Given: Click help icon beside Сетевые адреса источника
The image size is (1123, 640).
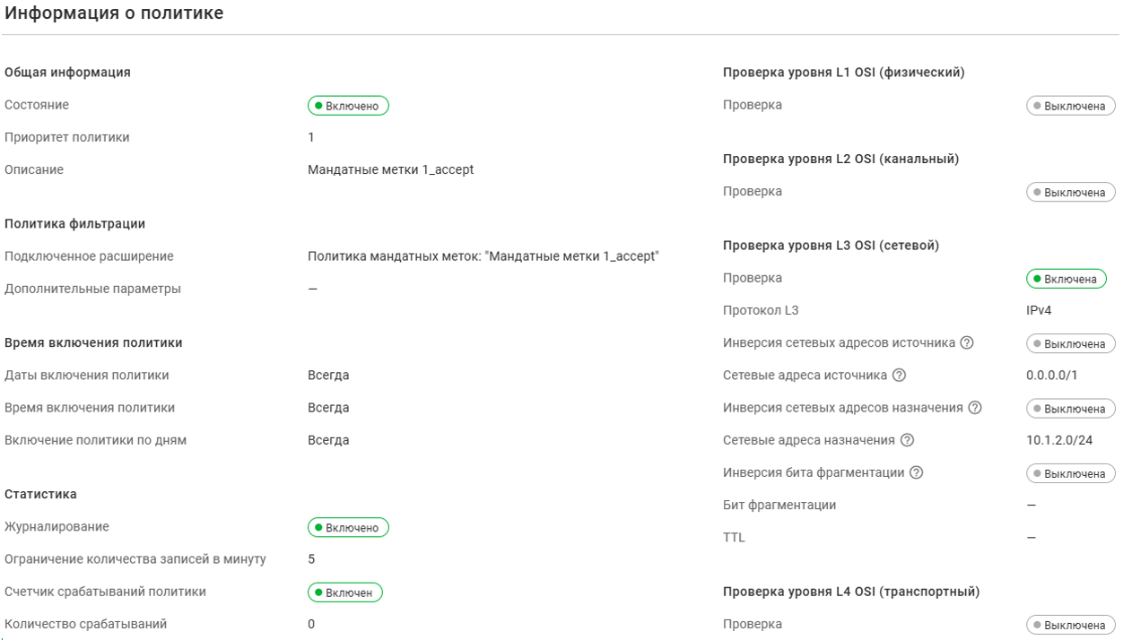Looking at the screenshot, I should coord(899,376).
